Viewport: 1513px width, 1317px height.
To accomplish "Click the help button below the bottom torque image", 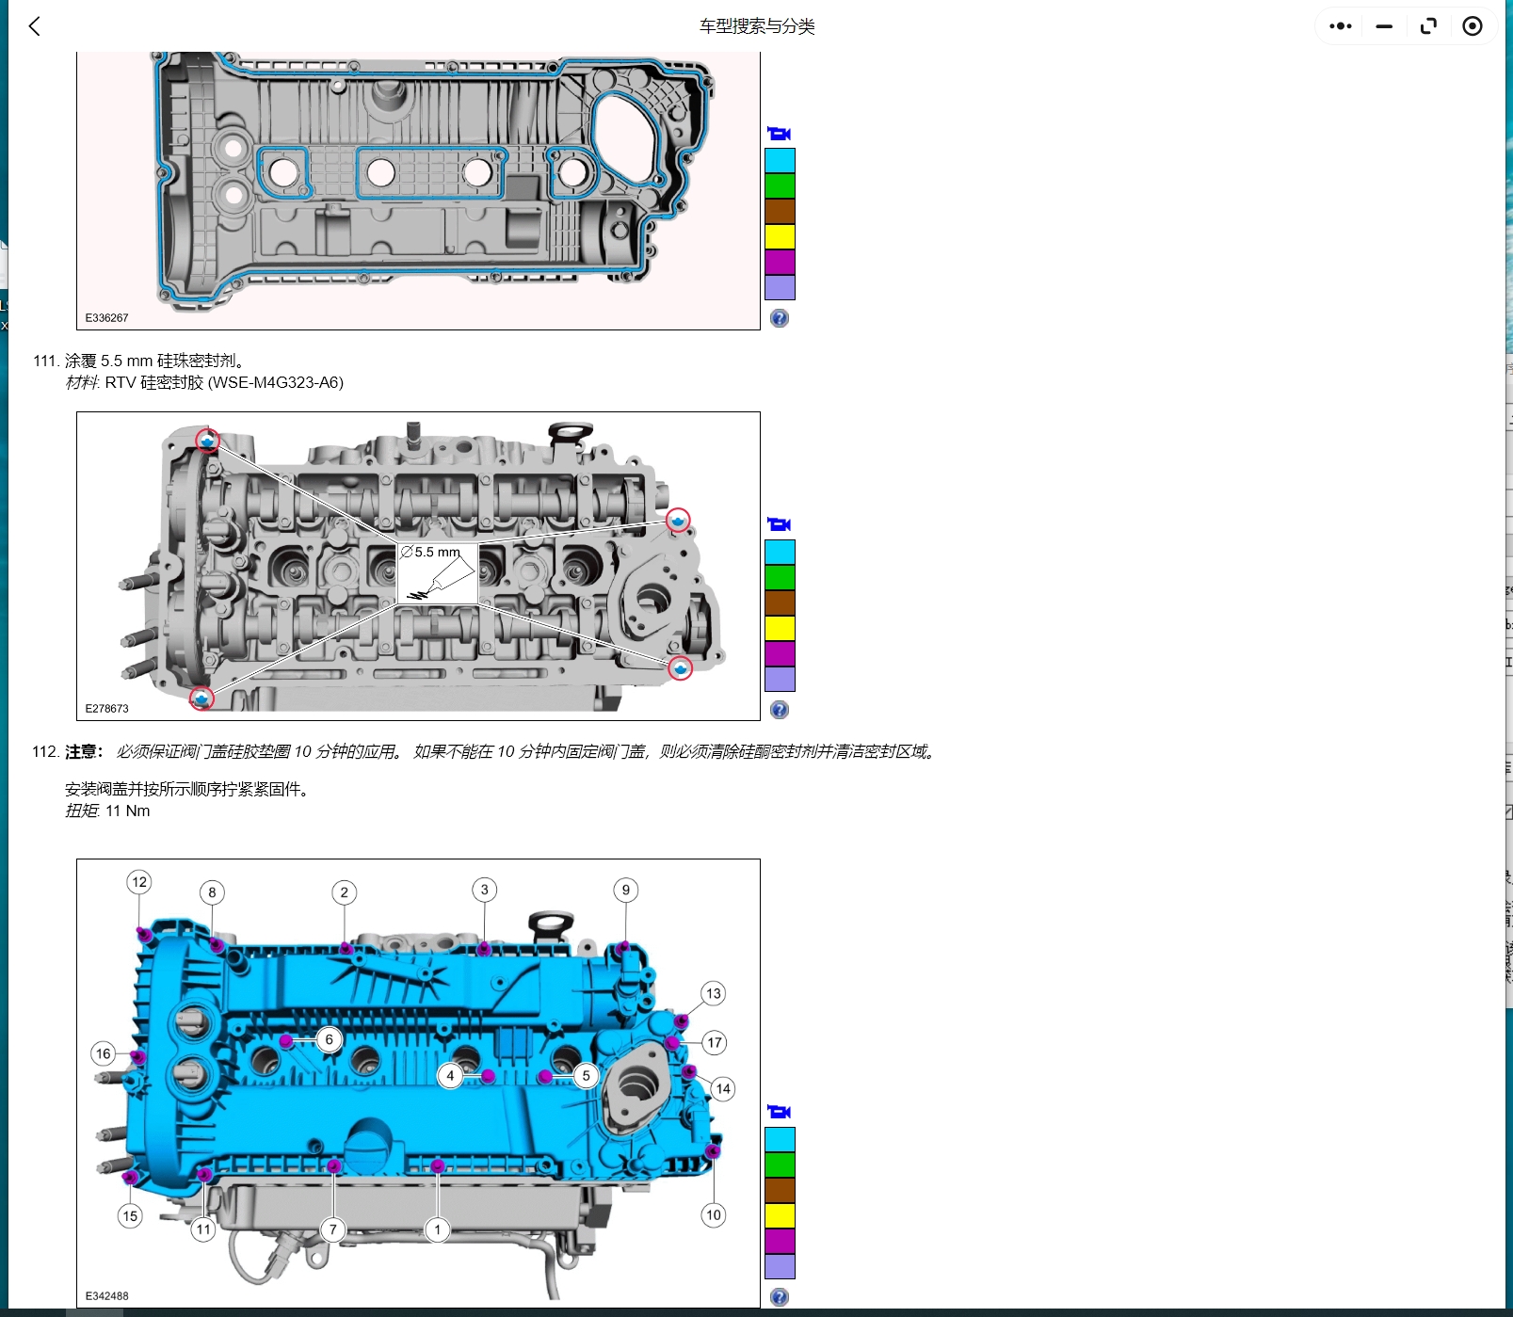I will coord(780,1296).
